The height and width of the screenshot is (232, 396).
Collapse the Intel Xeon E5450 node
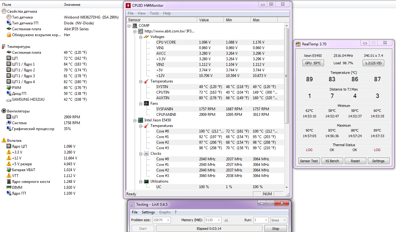[135, 120]
